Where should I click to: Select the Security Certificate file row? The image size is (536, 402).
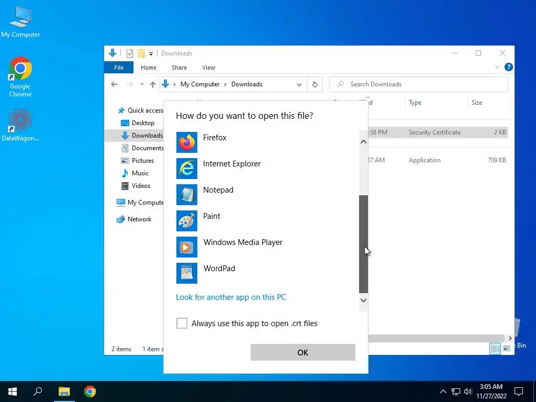tap(438, 132)
